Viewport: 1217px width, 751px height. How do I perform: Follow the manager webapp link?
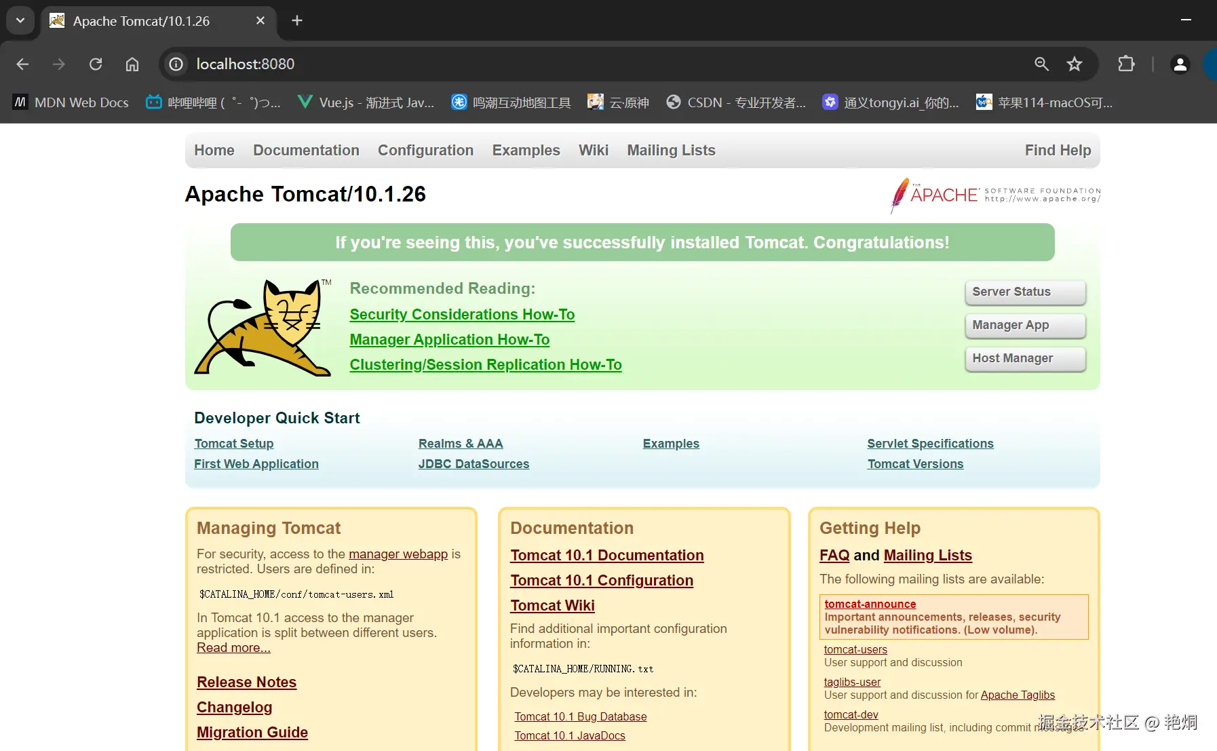(x=398, y=554)
